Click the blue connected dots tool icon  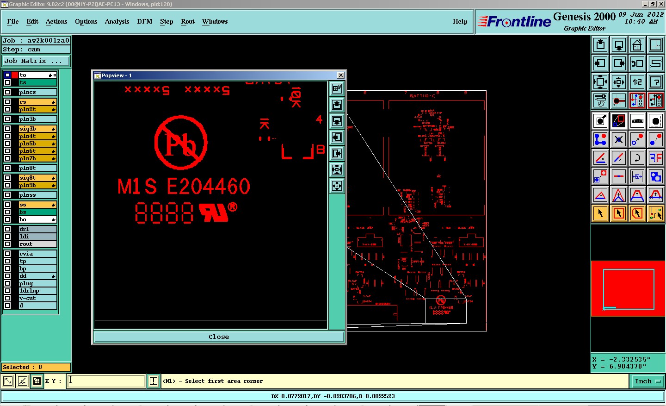coord(600,139)
